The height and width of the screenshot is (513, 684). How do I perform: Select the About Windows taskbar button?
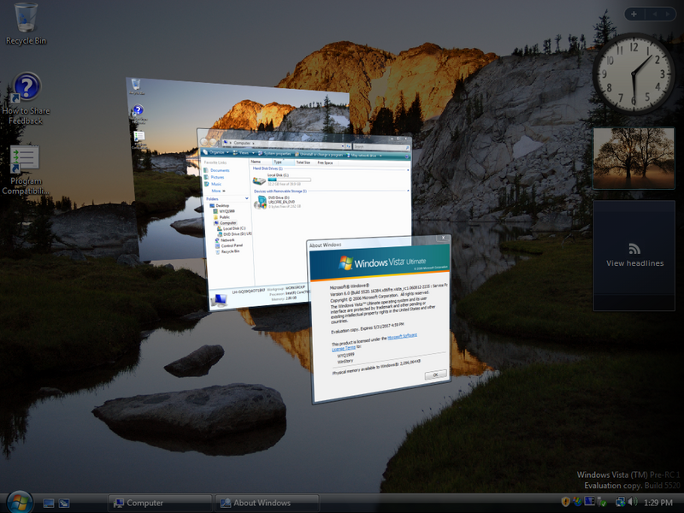268,503
